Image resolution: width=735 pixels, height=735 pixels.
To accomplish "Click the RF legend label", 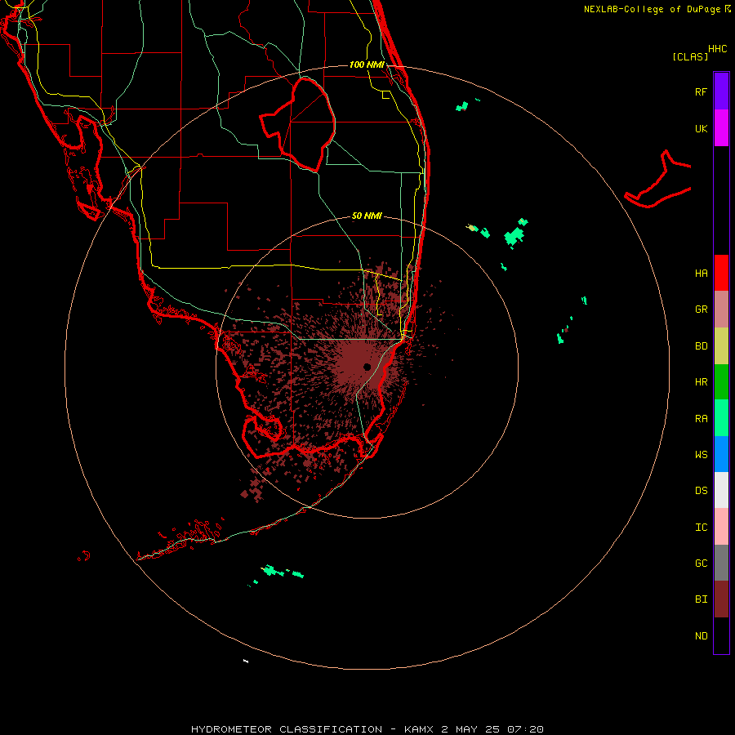I will coord(701,91).
